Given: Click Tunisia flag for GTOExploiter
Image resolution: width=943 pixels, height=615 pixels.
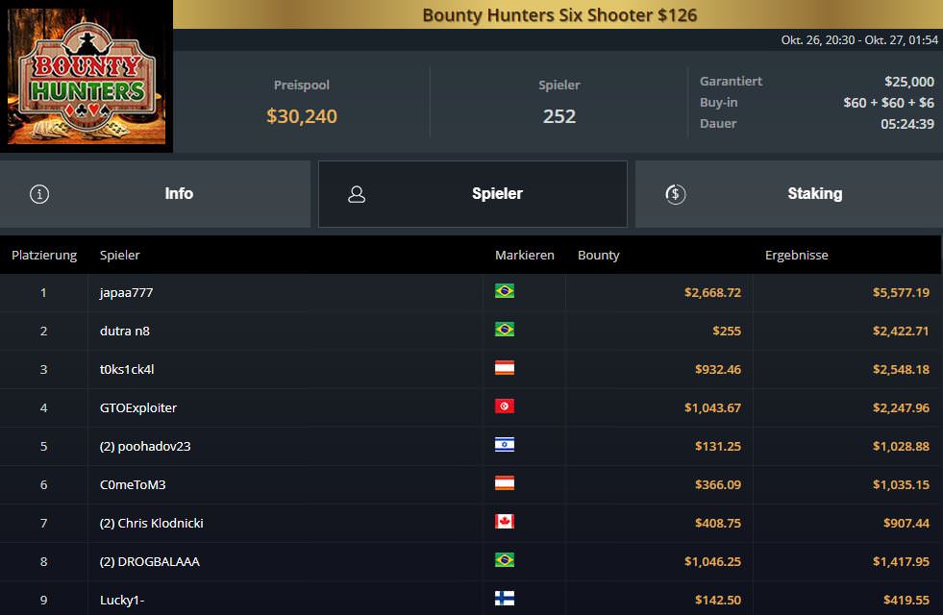Looking at the screenshot, I should tap(504, 406).
